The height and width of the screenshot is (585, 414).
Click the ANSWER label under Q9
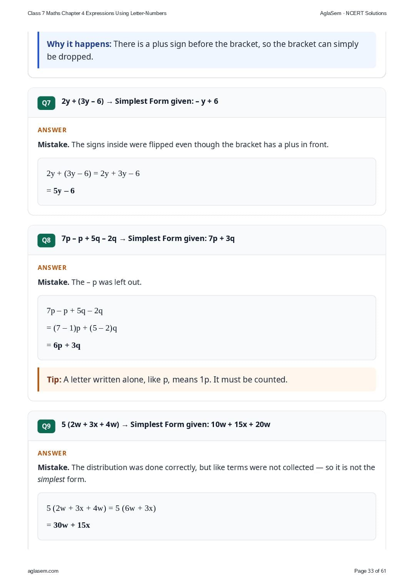tap(52, 453)
